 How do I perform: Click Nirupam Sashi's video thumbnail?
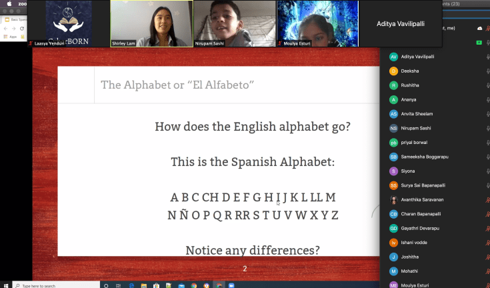pos(234,23)
